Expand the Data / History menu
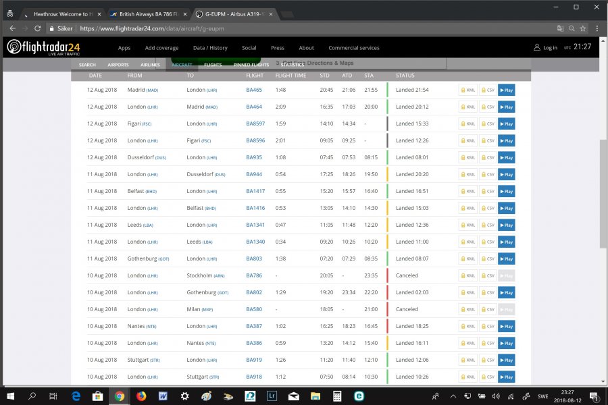The width and height of the screenshot is (608, 405). click(x=210, y=48)
